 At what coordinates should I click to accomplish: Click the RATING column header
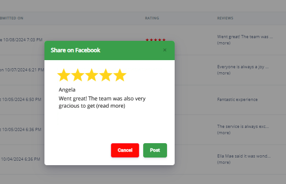152,18
